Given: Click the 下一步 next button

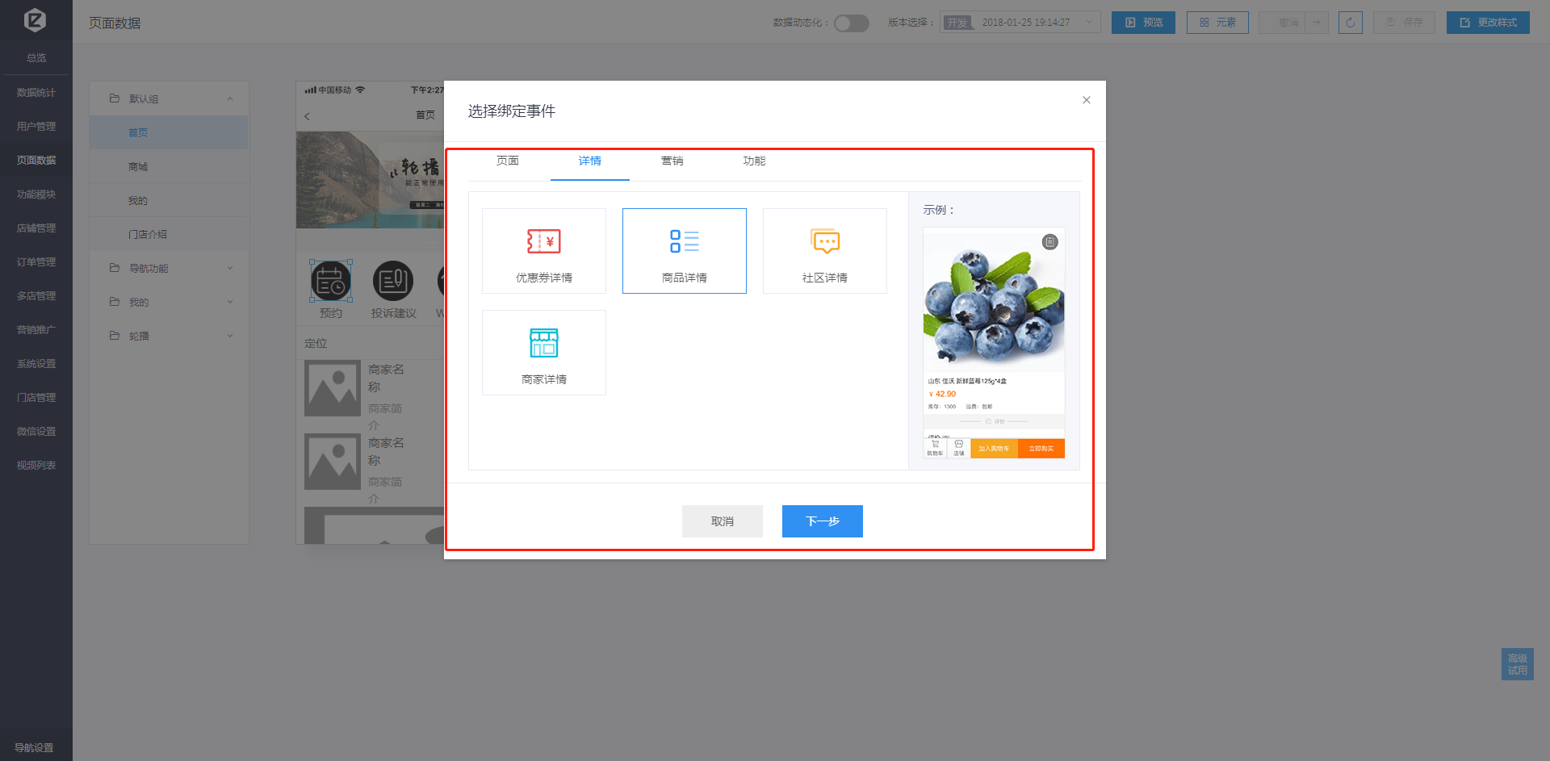Looking at the screenshot, I should (x=822, y=521).
